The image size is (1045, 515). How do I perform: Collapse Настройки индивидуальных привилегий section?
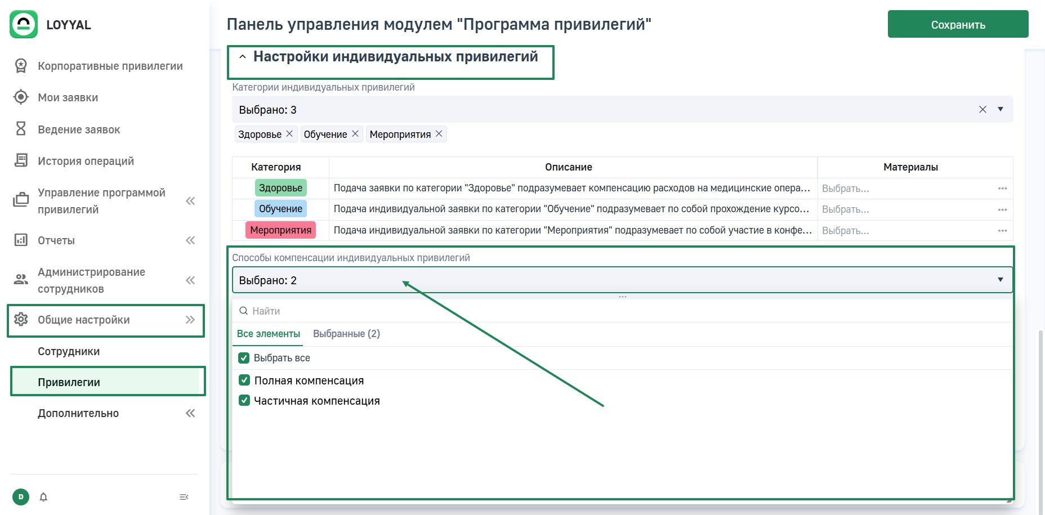coord(243,57)
